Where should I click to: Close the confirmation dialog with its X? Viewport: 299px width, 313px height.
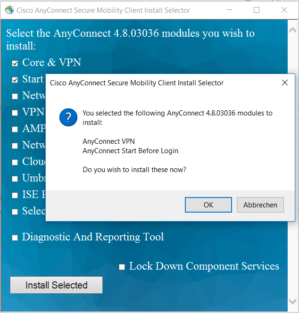(284, 83)
